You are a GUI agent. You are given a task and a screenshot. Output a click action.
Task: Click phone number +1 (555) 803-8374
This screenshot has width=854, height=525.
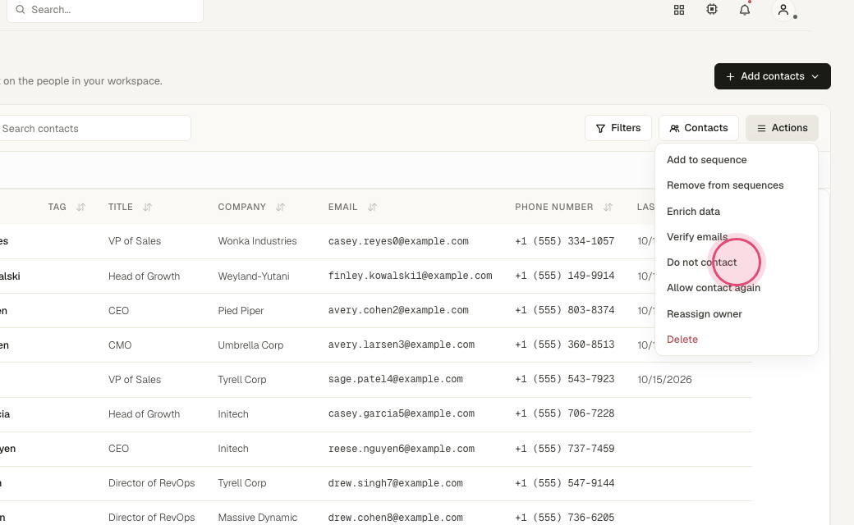pyautogui.click(x=565, y=310)
